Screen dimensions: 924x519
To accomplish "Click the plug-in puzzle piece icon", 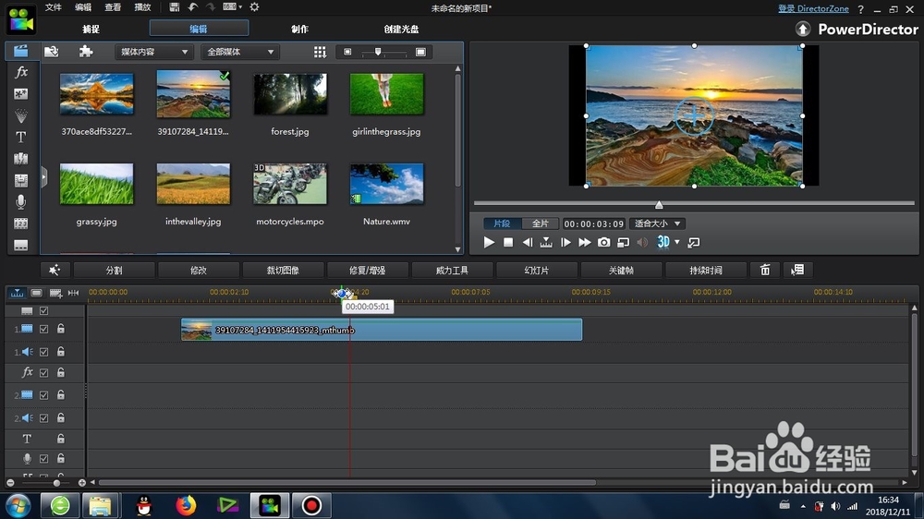I will [86, 52].
